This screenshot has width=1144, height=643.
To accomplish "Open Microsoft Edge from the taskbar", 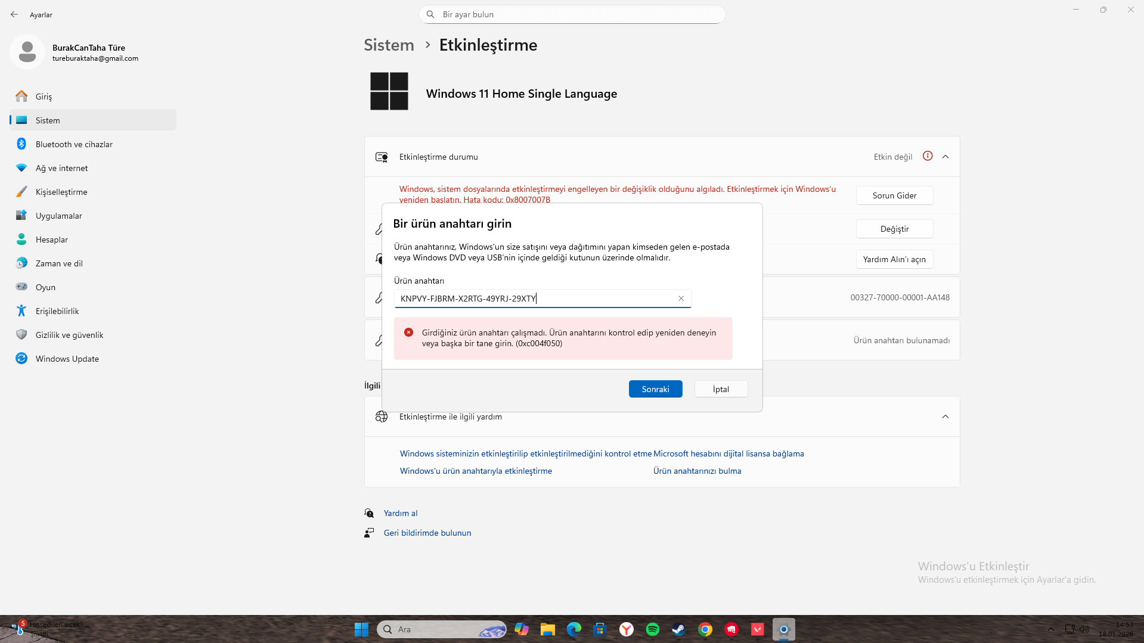I will [574, 629].
